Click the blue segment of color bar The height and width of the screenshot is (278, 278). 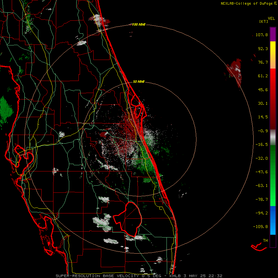273,220
